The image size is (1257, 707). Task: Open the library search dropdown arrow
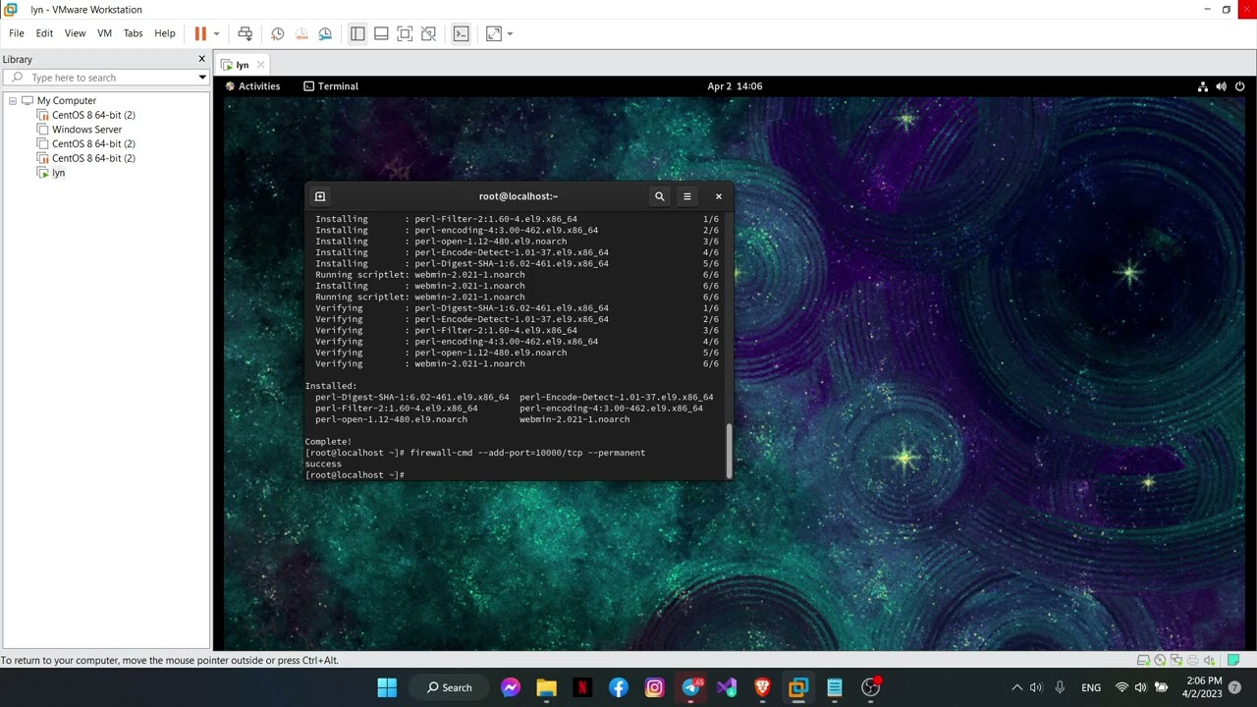[202, 78]
